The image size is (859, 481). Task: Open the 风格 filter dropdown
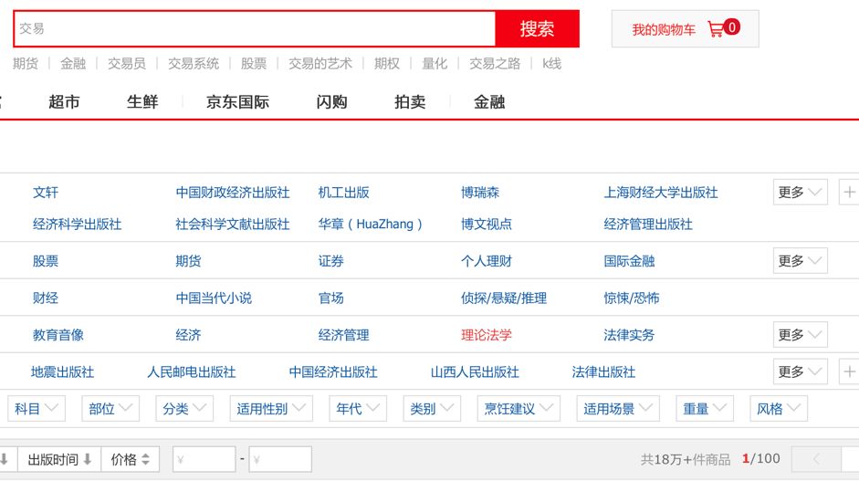tap(779, 409)
